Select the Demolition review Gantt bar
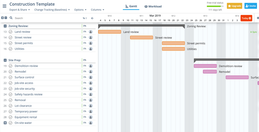Screen dimensions: 259x132 click(205, 66)
